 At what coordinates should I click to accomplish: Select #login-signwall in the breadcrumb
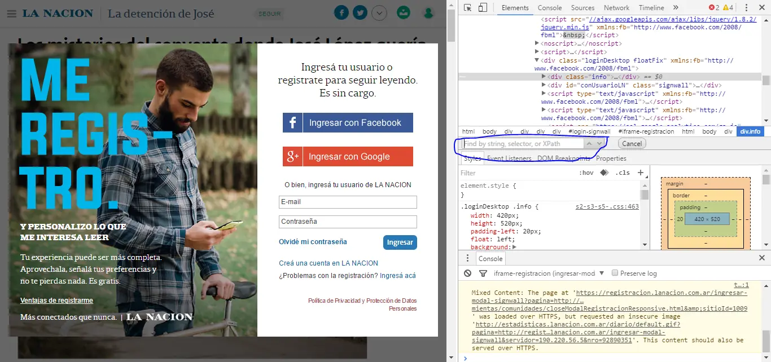coord(589,131)
